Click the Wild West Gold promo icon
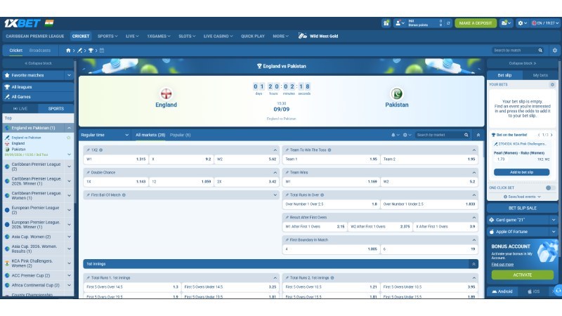The height and width of the screenshot is (316, 562). pos(303,36)
